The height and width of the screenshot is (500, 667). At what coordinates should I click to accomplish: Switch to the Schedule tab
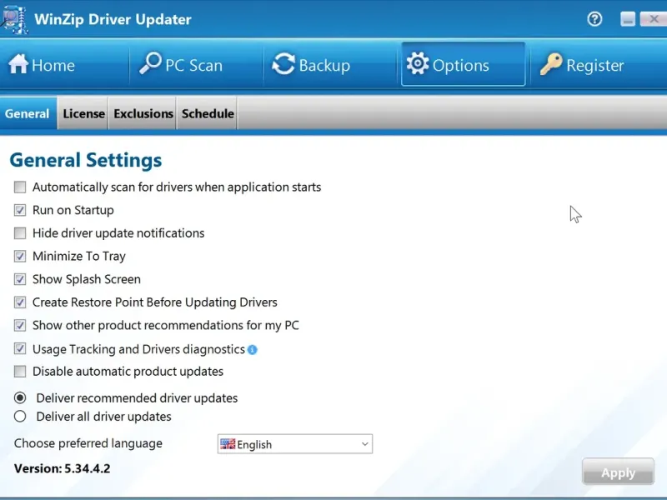click(x=208, y=113)
